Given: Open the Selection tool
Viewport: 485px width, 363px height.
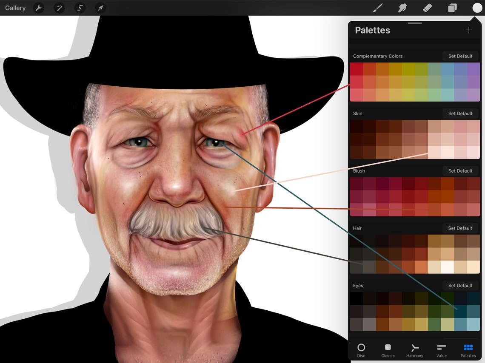Looking at the screenshot, I should tap(80, 8).
